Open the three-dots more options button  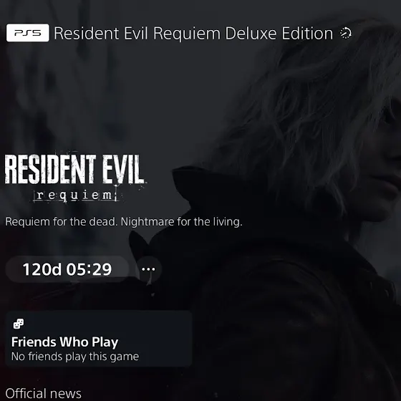148,269
